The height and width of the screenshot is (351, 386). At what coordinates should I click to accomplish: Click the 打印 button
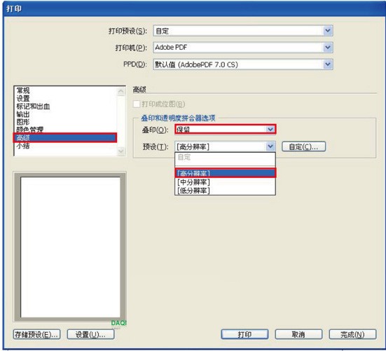[x=244, y=334]
